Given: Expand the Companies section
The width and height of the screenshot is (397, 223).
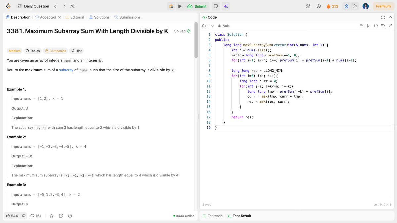Looking at the screenshot, I should coord(55,51).
